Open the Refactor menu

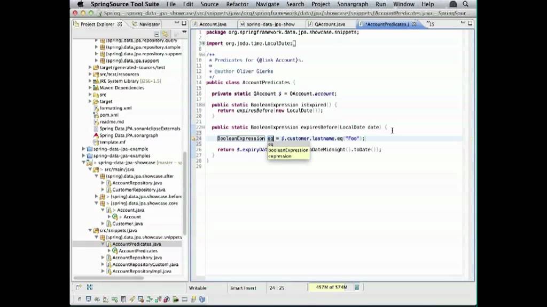click(237, 4)
